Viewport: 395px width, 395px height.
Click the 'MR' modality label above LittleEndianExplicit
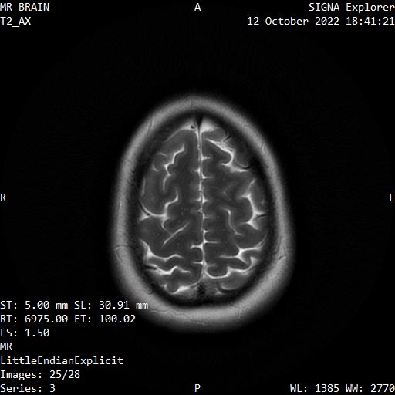pyautogui.click(x=6, y=346)
